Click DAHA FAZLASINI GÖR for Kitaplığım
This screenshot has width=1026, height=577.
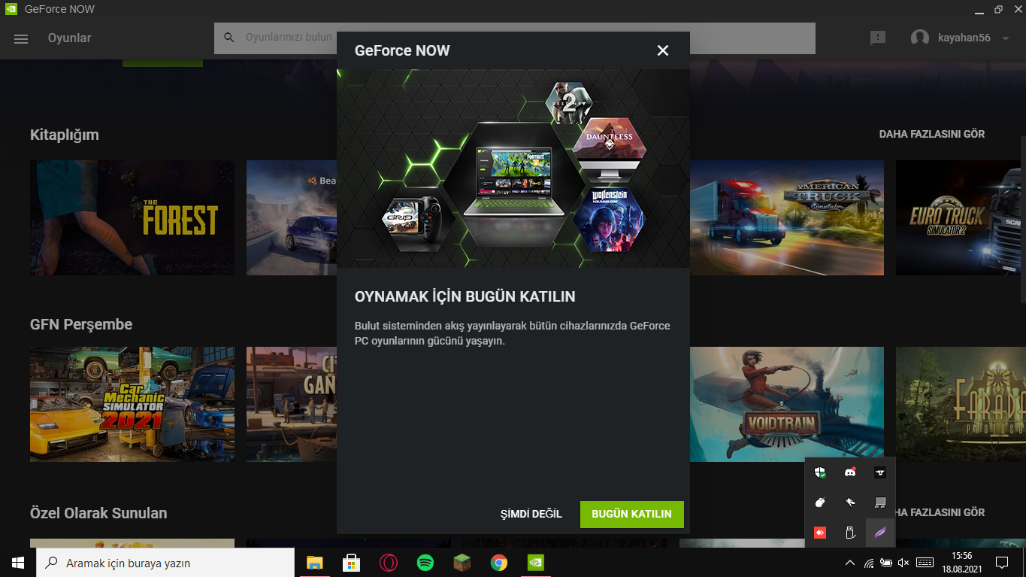932,134
